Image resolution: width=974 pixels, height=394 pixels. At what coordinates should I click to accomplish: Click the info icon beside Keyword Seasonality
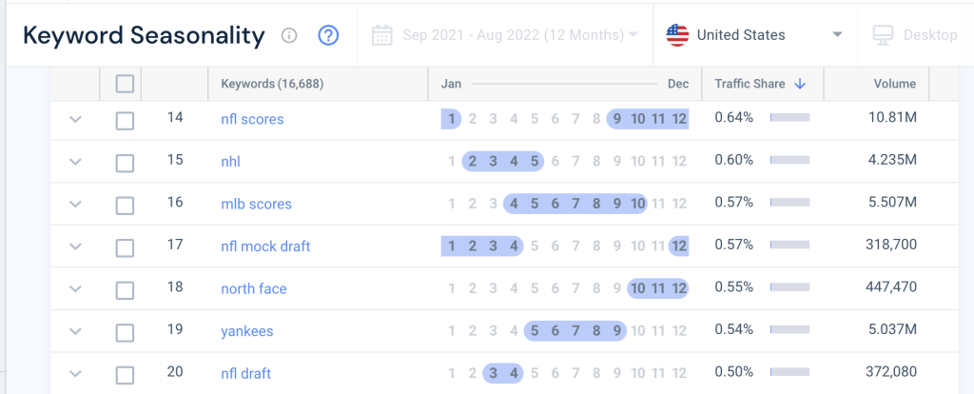[x=290, y=35]
